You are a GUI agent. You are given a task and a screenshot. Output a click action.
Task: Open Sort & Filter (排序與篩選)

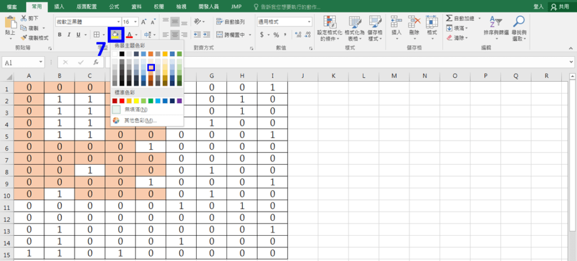click(496, 28)
